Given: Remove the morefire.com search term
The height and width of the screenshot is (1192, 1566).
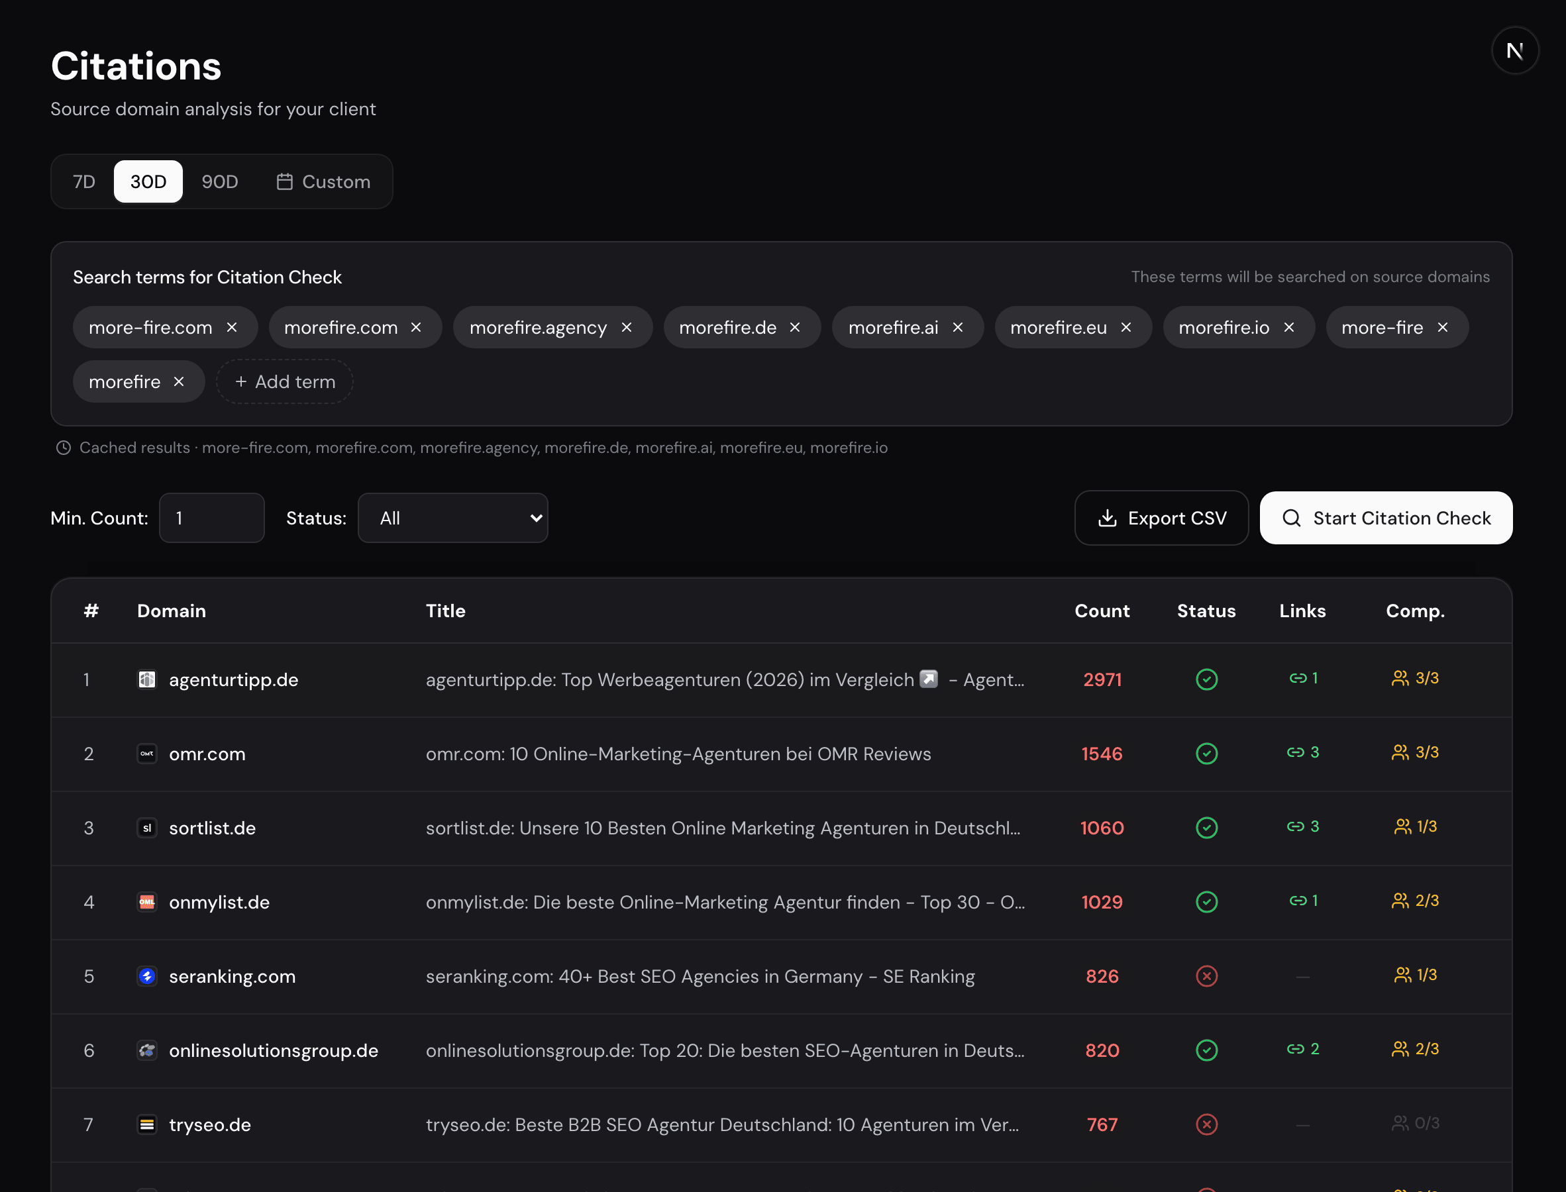Looking at the screenshot, I should (417, 327).
